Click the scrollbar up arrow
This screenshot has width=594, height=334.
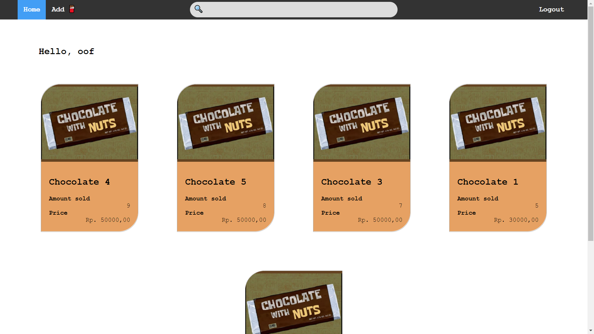pos(591,3)
